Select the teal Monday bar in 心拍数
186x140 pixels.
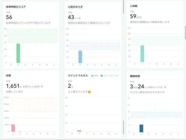tap(142, 54)
